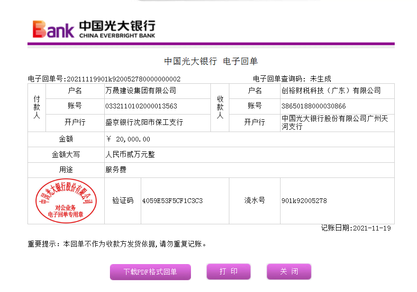The width and height of the screenshot is (417, 292).
Task: Select serial number 901k92005278
Action: [304, 201]
